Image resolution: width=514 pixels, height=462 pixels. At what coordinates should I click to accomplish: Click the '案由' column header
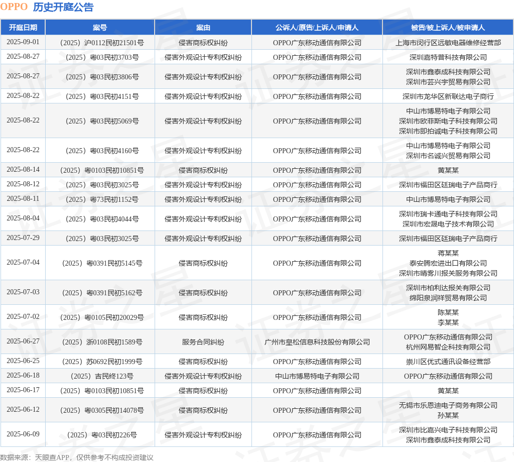203,28
